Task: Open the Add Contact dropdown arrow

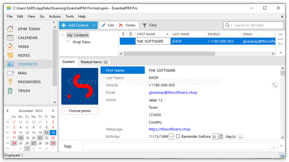Action: pos(94,25)
